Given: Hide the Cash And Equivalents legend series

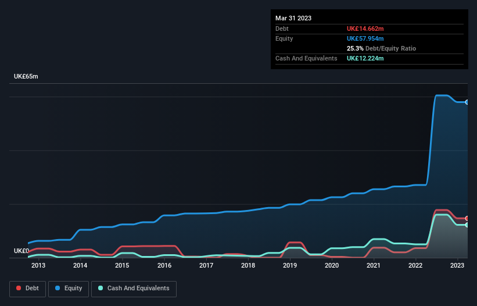Looking at the screenshot, I should coord(134,289).
